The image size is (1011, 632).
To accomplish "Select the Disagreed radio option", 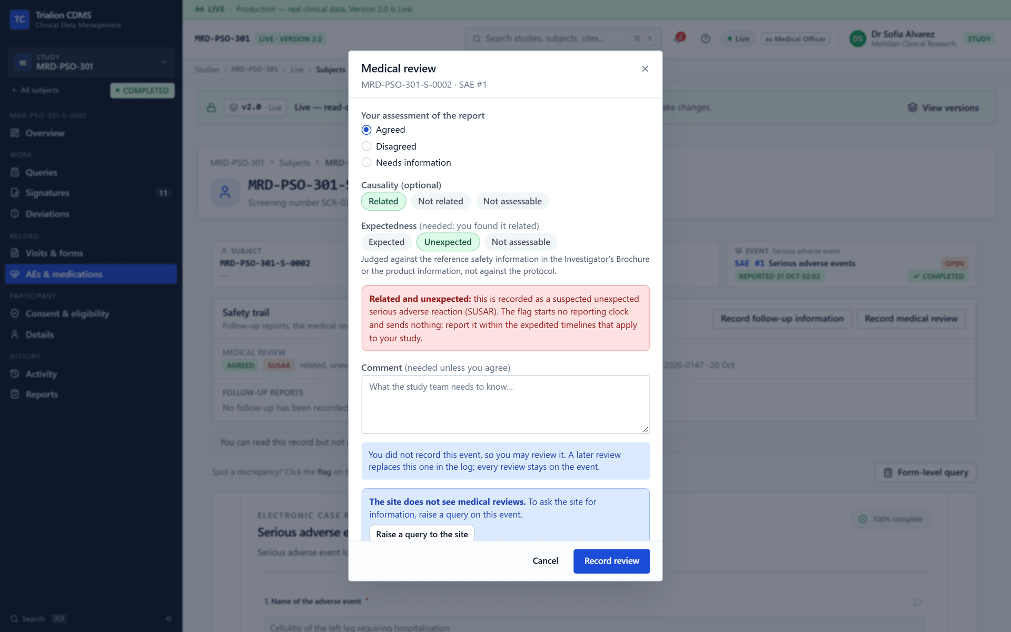I will click(366, 146).
